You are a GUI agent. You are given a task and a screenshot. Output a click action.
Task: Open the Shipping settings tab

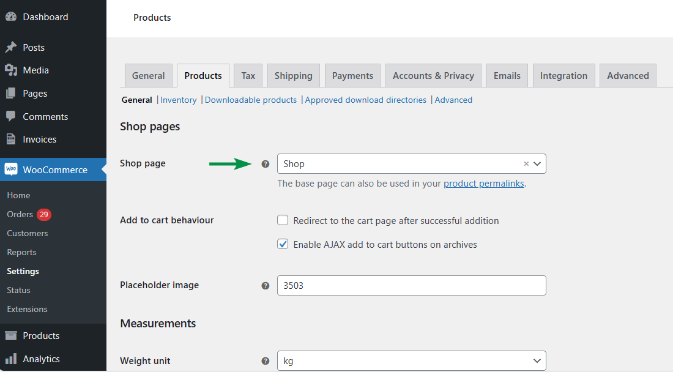(x=294, y=75)
